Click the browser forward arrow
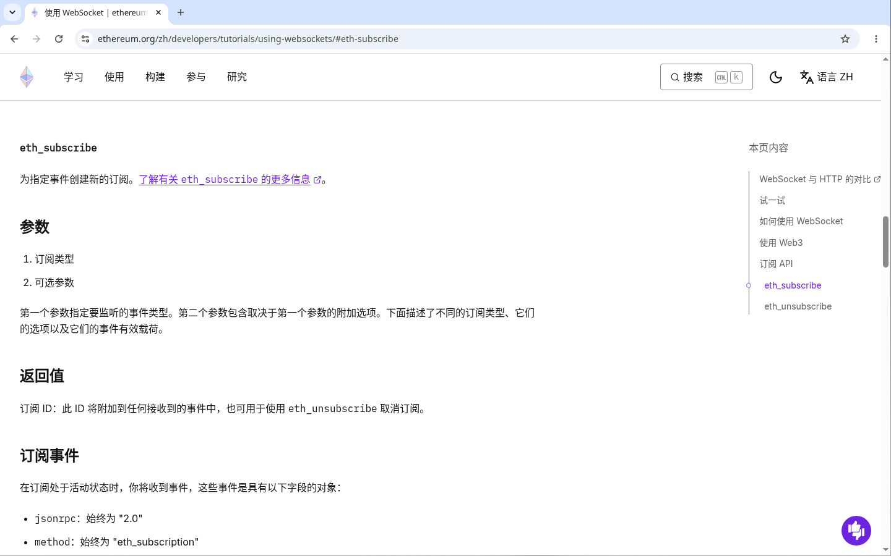The image size is (891, 556). pos(37,39)
